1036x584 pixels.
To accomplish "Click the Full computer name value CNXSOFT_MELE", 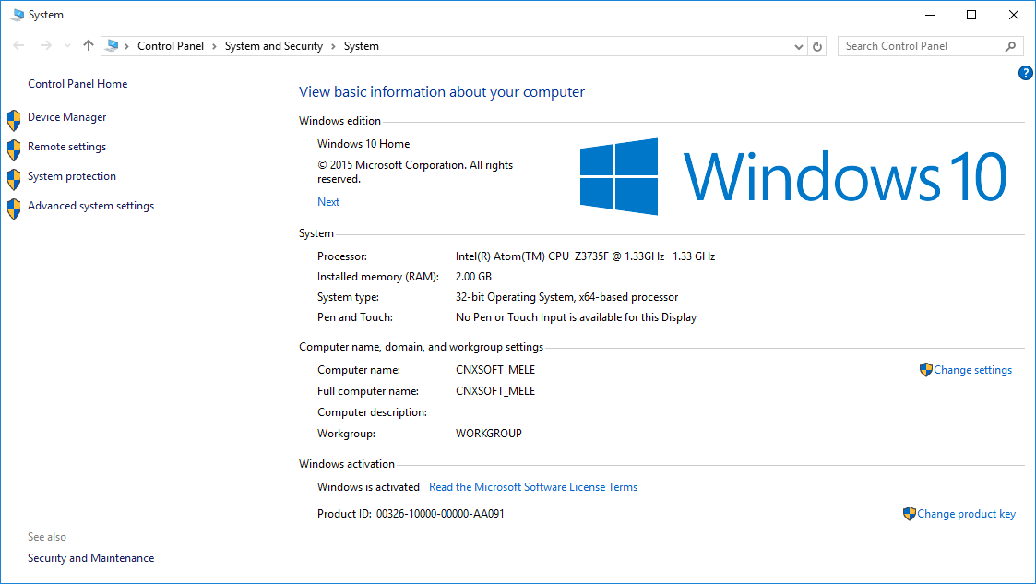I will point(494,391).
